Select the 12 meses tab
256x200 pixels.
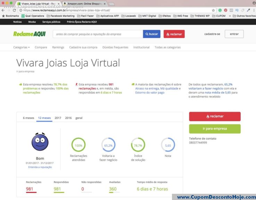coord(44,118)
